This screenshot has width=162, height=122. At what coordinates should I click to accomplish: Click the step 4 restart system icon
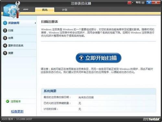[5, 46]
